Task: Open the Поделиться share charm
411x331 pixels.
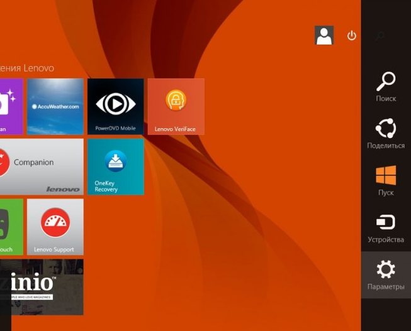Action: point(385,134)
